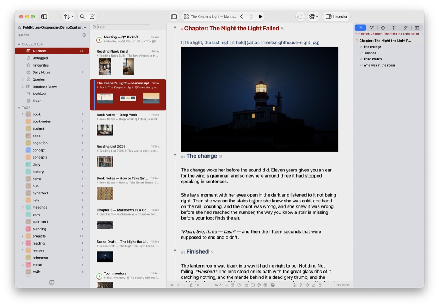This screenshot has height=307, width=439.
Task: Jump to Third match in outline
Action: point(372,59)
